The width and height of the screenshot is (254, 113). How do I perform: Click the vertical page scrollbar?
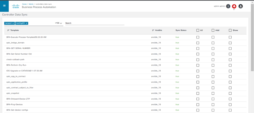(x=252, y=40)
